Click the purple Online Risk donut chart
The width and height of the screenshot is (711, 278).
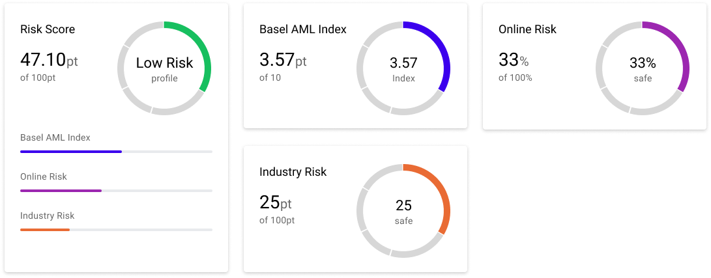click(x=643, y=68)
